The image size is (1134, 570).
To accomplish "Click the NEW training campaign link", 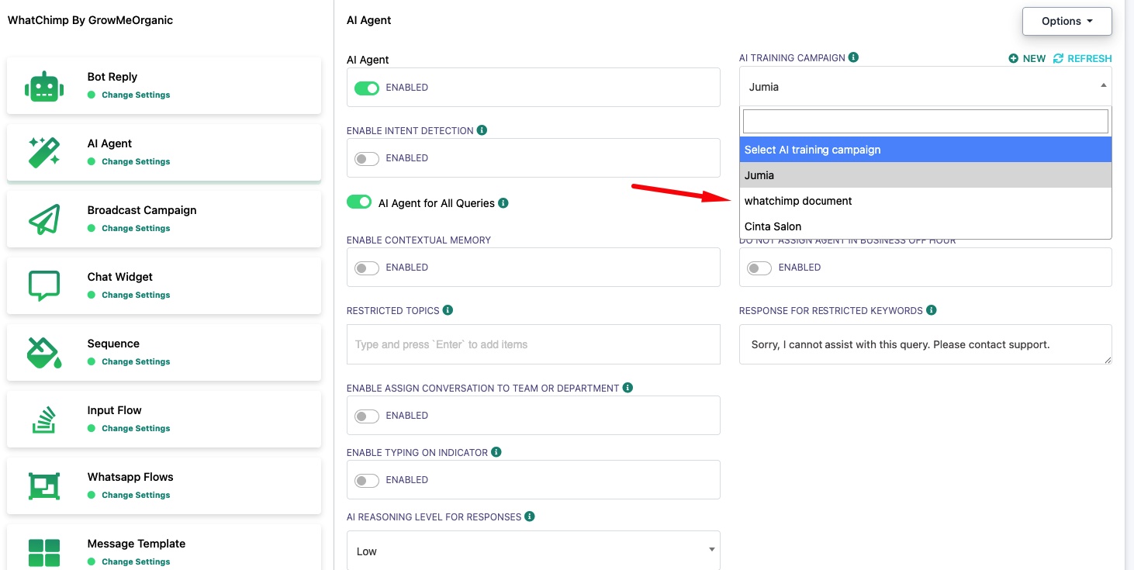I will [x=1027, y=58].
